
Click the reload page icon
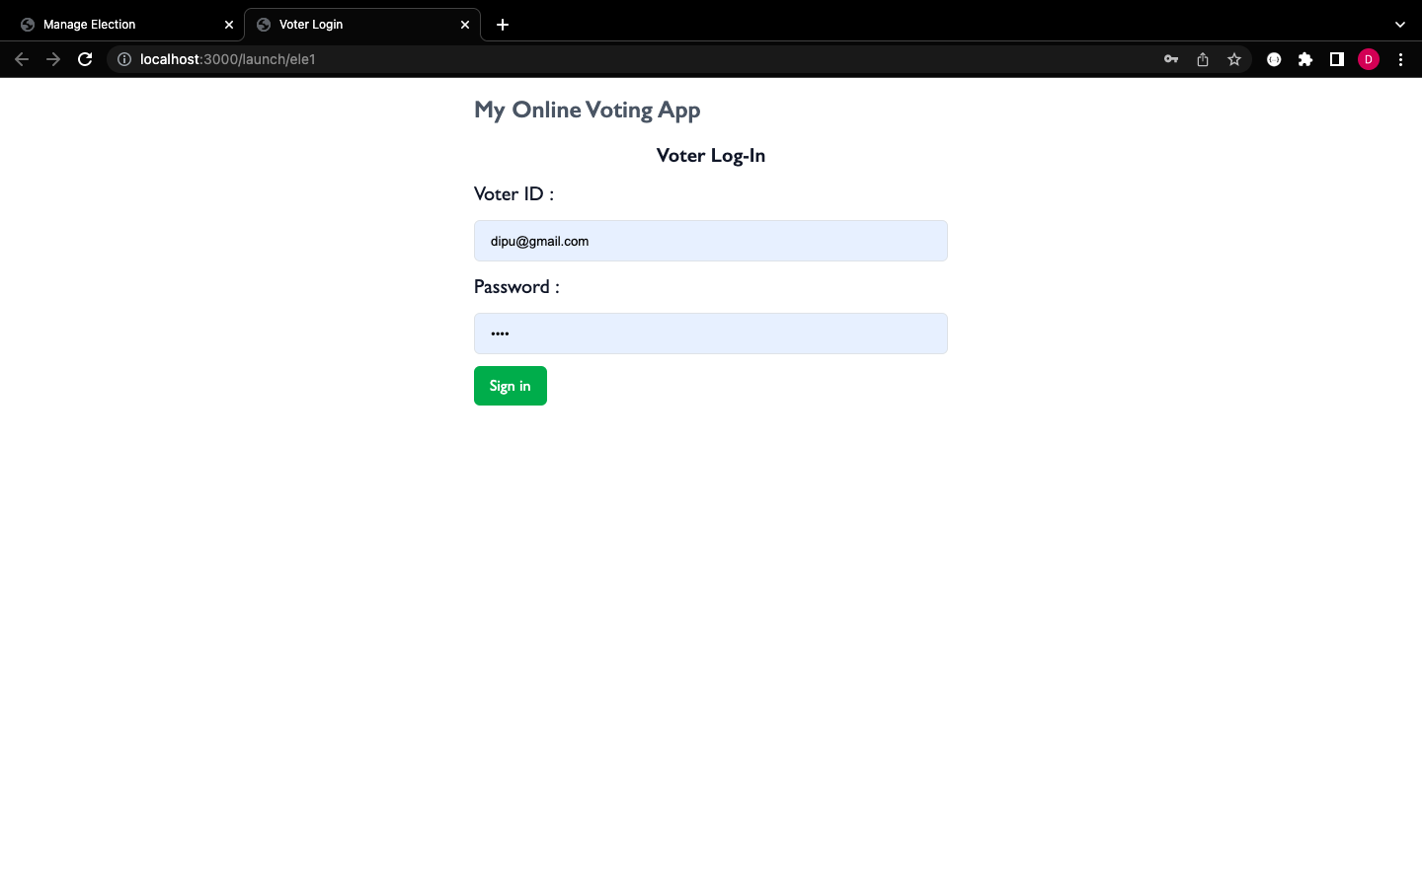coord(85,59)
